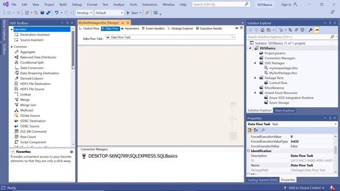The height and width of the screenshot is (191, 340).
Task: Click the Start debugging button
Action: 132,13
